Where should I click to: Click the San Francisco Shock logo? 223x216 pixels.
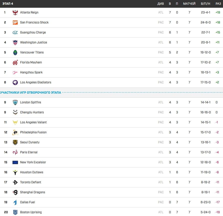pos(15,22)
